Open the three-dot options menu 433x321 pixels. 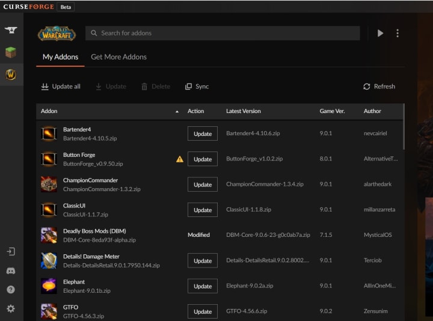pyautogui.click(x=398, y=33)
